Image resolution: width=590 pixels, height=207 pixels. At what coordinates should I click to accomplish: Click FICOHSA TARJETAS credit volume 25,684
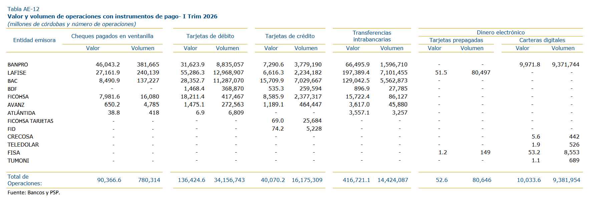[312, 121]
